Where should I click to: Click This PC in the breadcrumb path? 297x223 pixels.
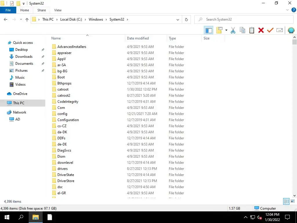click(x=48, y=19)
